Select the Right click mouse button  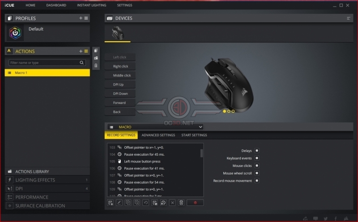click(x=120, y=66)
